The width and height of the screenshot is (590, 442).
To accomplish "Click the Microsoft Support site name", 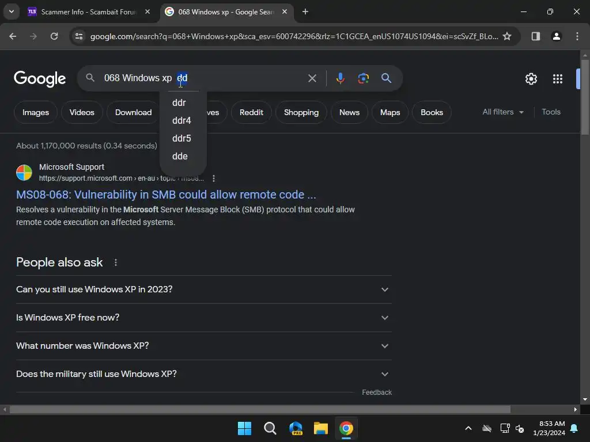I will coord(71,167).
